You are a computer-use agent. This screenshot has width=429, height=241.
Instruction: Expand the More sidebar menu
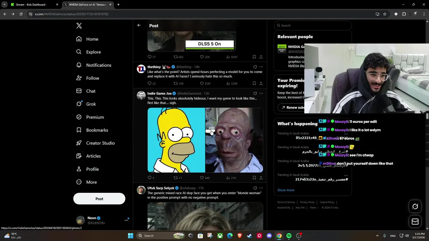[86, 182]
